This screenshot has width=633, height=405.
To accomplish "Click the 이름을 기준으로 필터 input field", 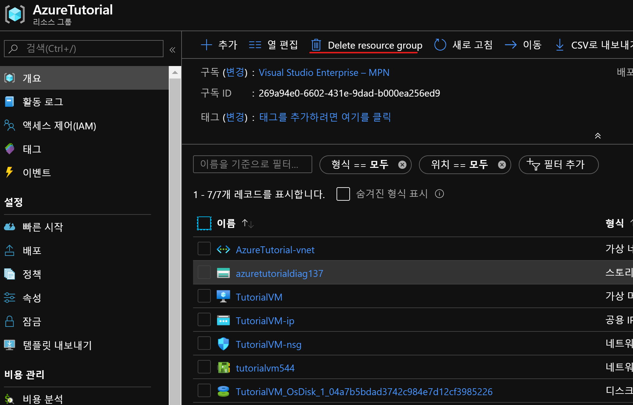I will click(252, 164).
